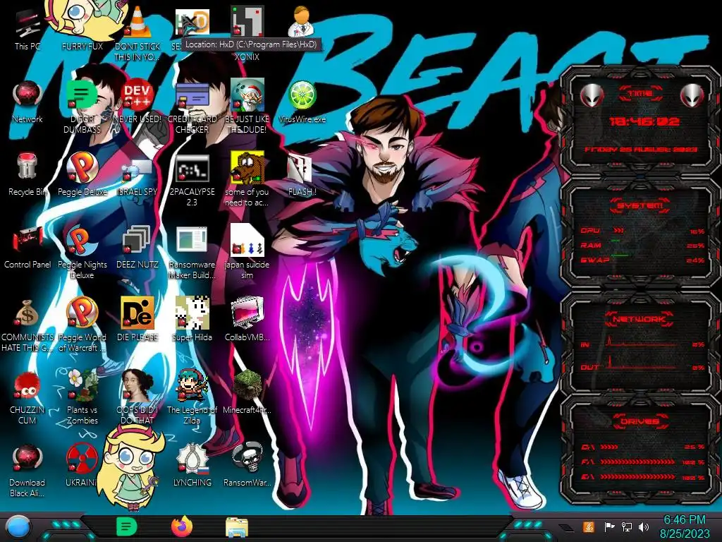The height and width of the screenshot is (542, 722).
Task: Click the CPU usage row in widget
Action: pyautogui.click(x=643, y=231)
